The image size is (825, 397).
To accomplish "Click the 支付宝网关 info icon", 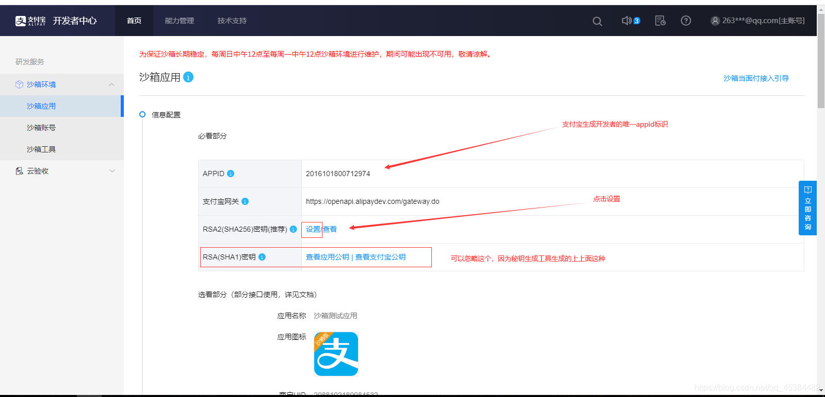I will (x=245, y=201).
